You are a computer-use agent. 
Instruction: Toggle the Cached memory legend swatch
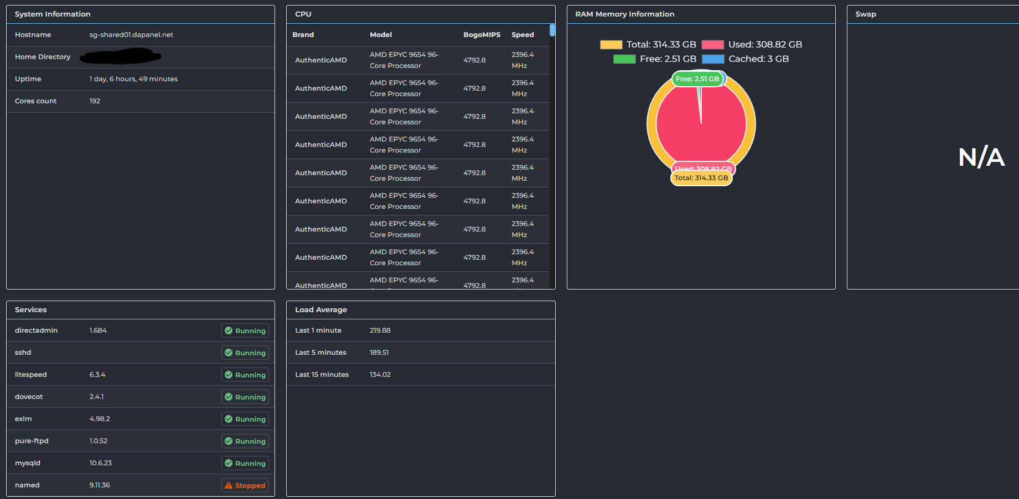pos(713,59)
